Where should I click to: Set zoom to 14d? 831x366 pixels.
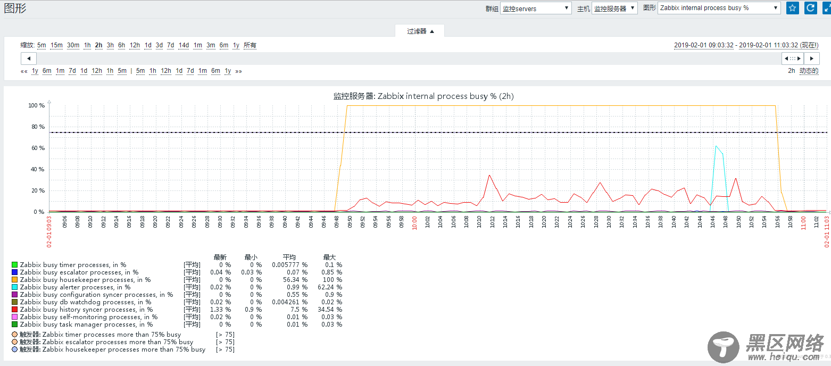(x=184, y=45)
